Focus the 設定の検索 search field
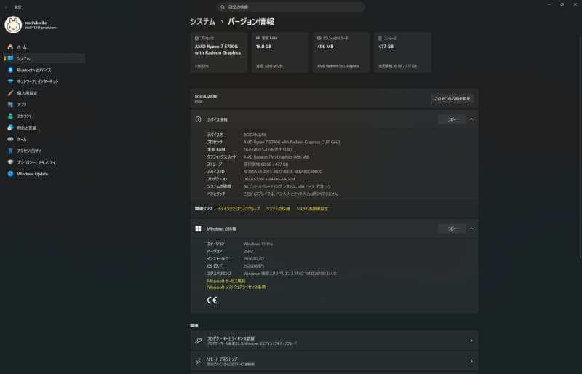The height and width of the screenshot is (374, 582). 291,7
